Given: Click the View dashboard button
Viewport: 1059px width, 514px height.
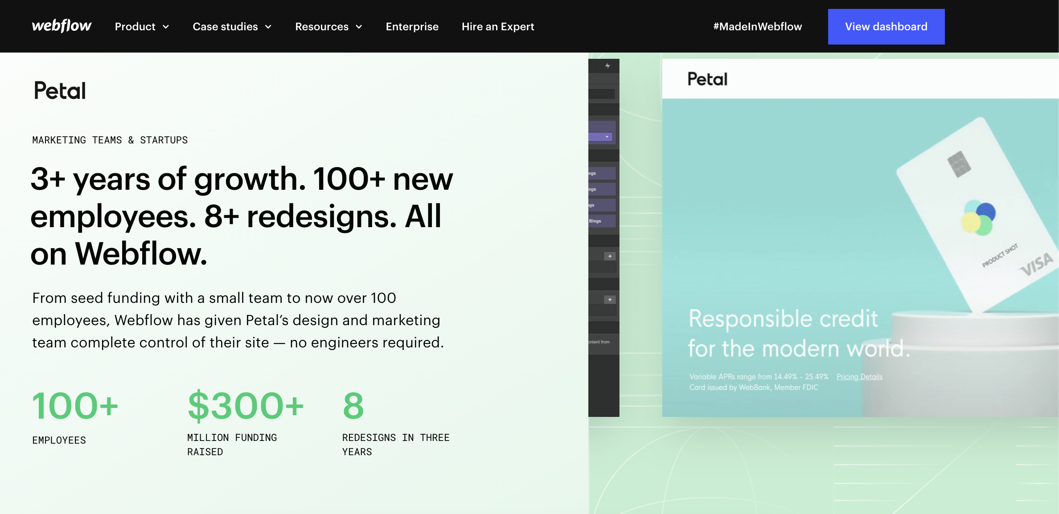Looking at the screenshot, I should coord(886,26).
